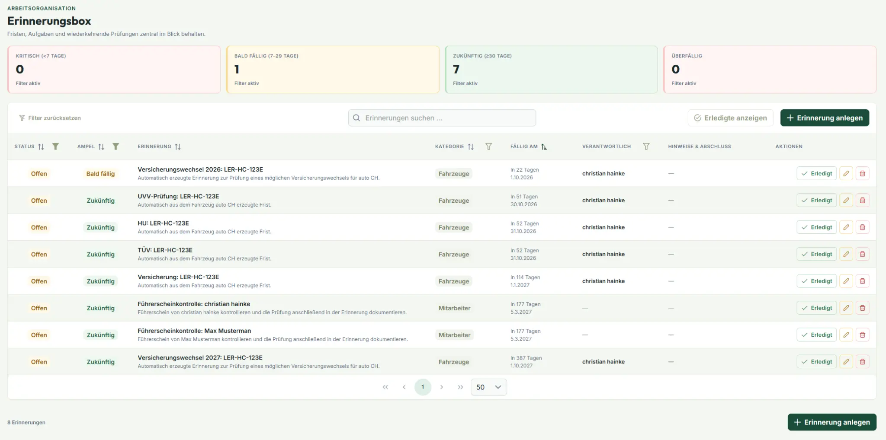Delete the Führerscheinkontrolle christian hainke reminder
Viewport: 886px width, 440px height.
(862, 308)
